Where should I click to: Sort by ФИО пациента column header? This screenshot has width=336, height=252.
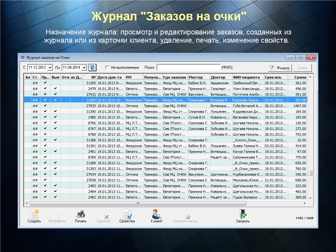pos(248,77)
